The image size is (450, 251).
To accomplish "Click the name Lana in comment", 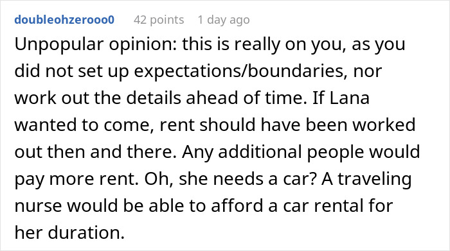I will tap(349, 98).
